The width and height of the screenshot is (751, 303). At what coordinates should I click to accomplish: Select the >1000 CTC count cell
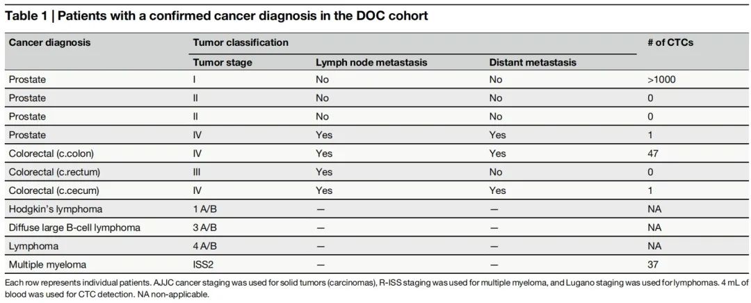(x=661, y=80)
